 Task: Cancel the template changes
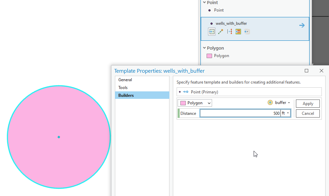pos(308,113)
